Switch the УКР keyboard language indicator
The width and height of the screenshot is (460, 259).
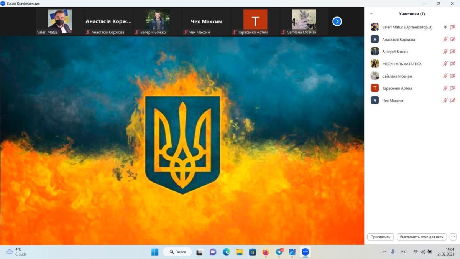(404, 252)
